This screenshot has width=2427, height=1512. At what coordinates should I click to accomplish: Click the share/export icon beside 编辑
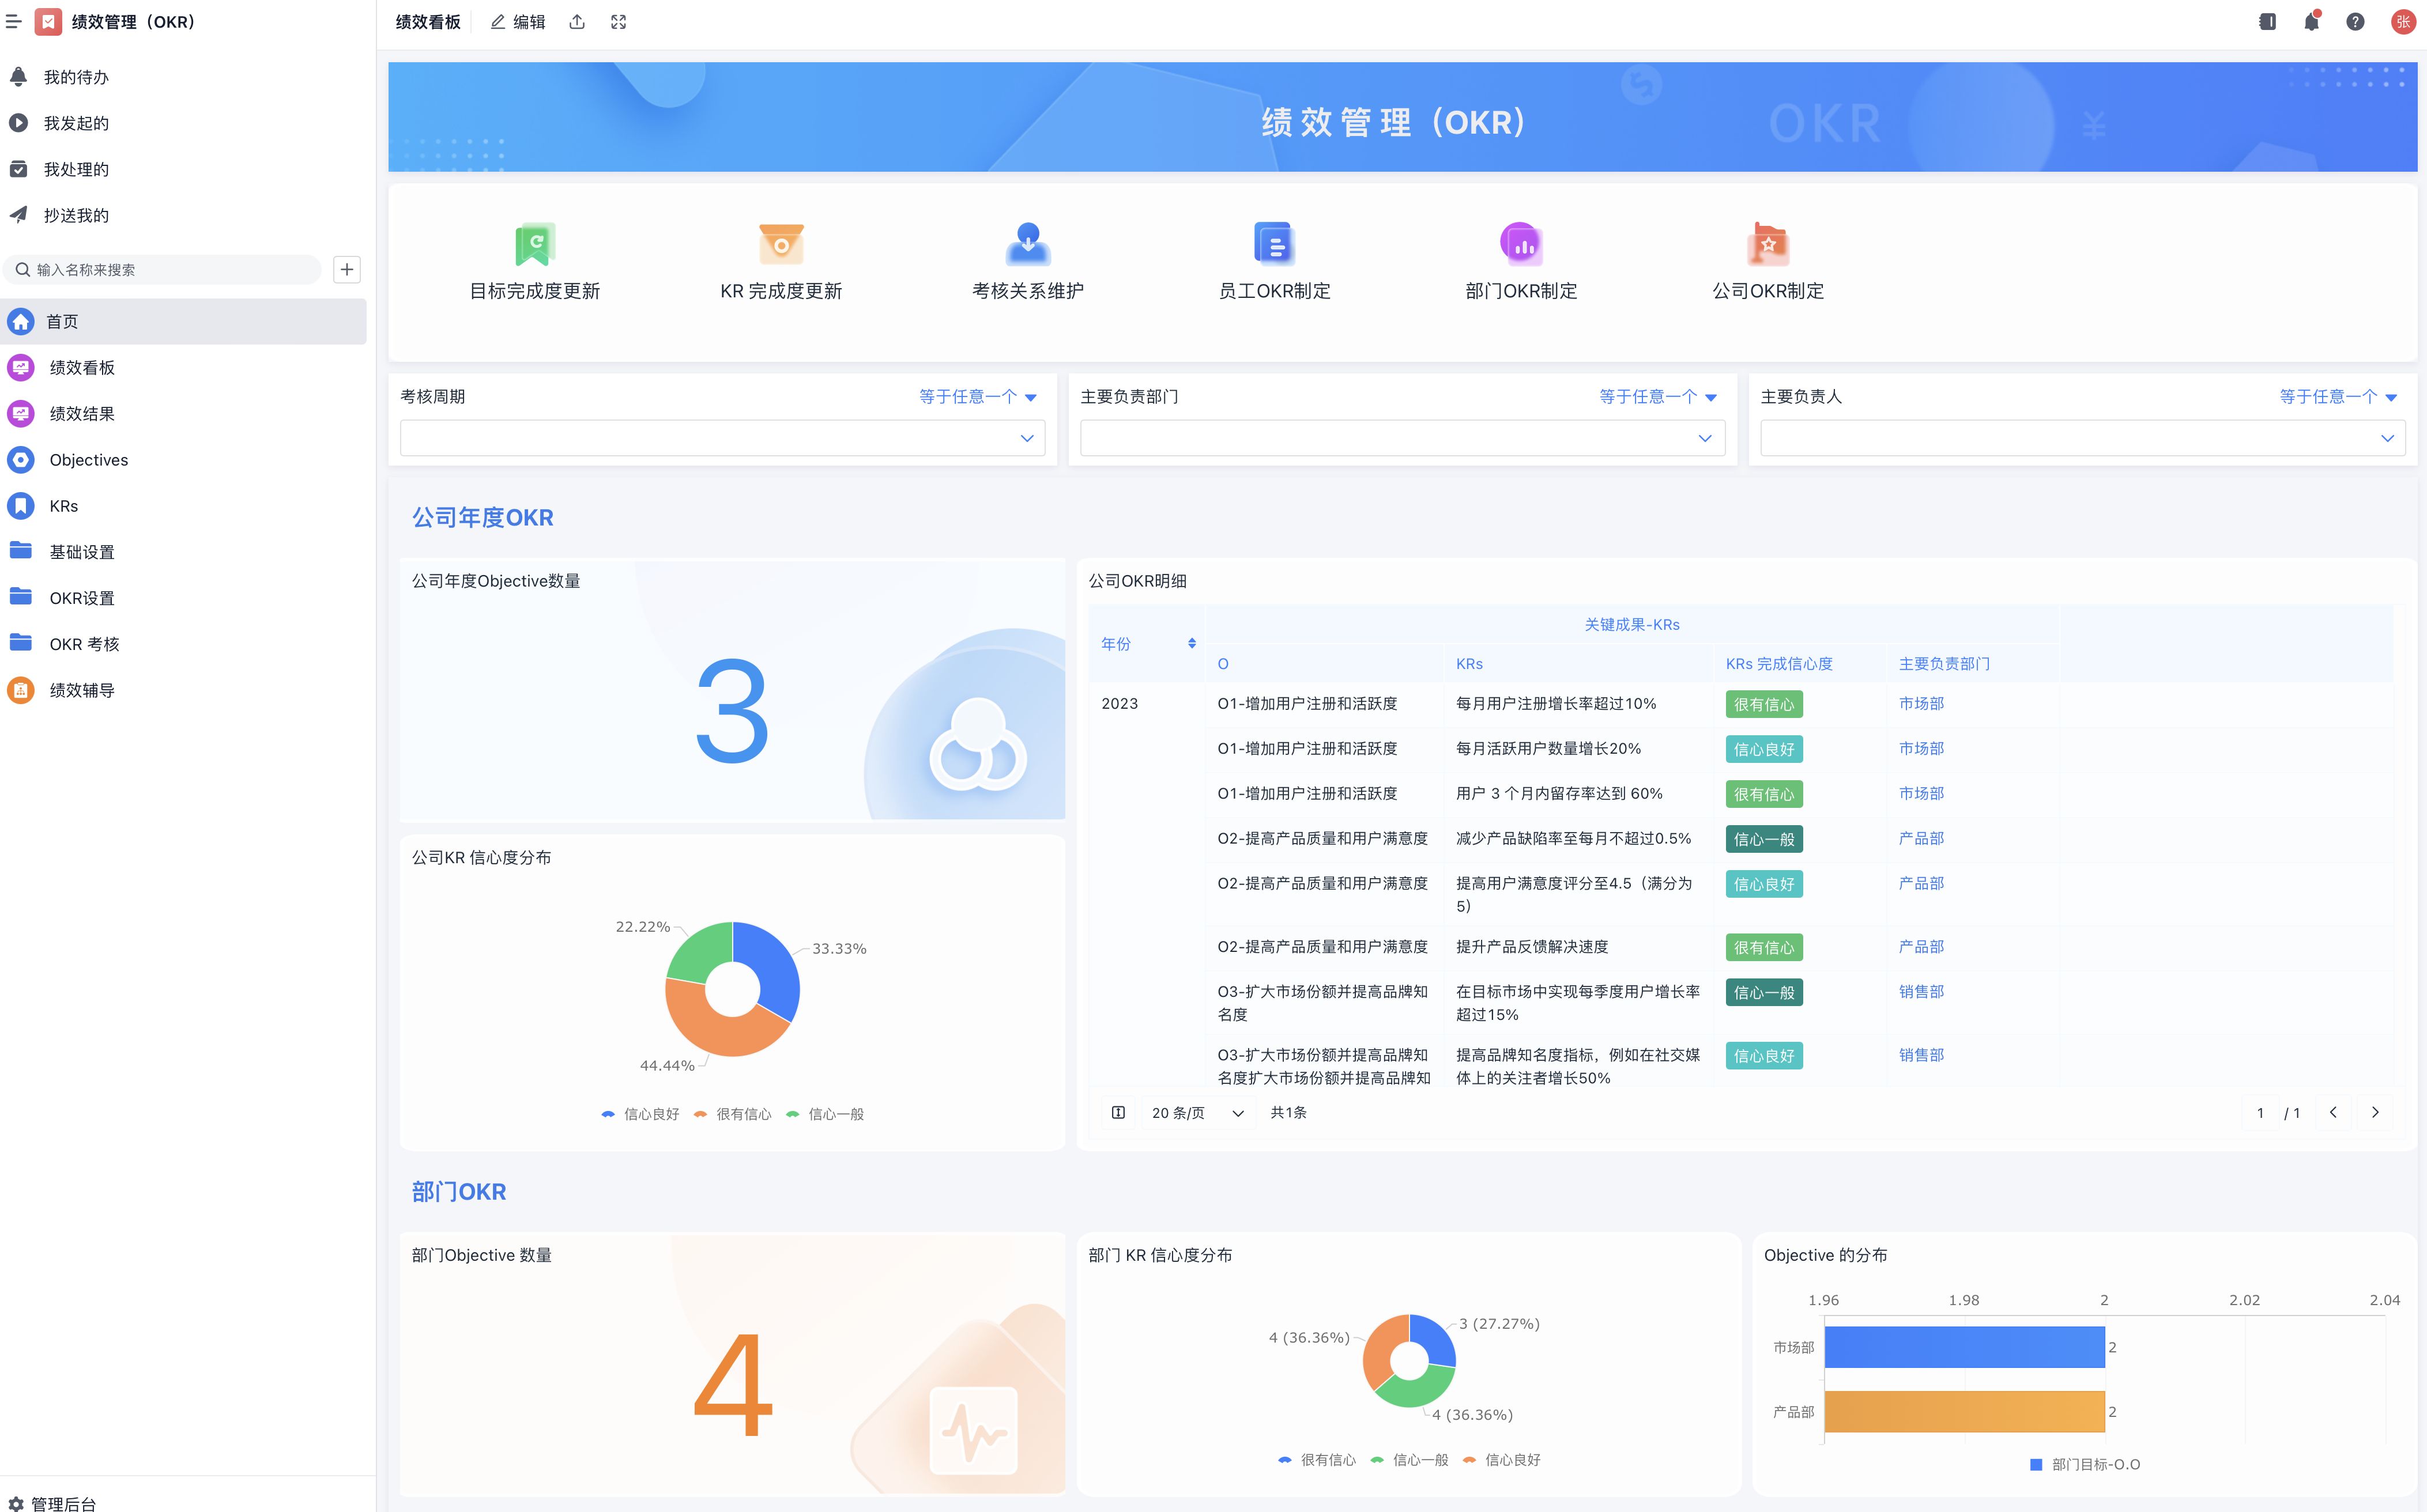(x=577, y=22)
